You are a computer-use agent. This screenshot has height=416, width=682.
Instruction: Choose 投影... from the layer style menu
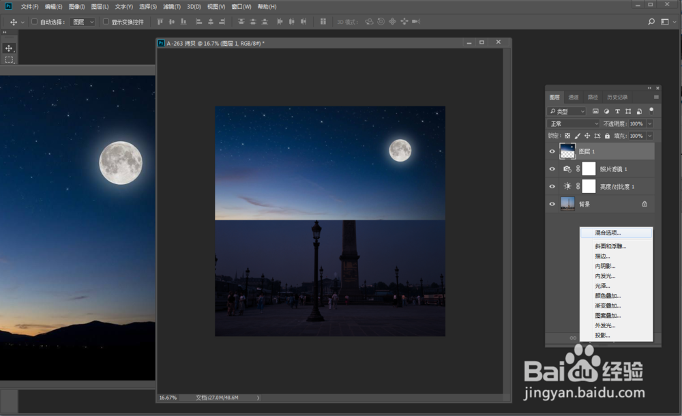602,335
